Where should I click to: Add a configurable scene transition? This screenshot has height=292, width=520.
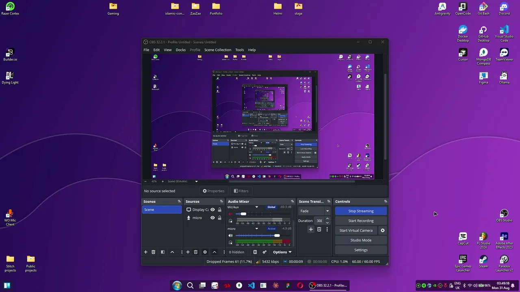(x=311, y=230)
